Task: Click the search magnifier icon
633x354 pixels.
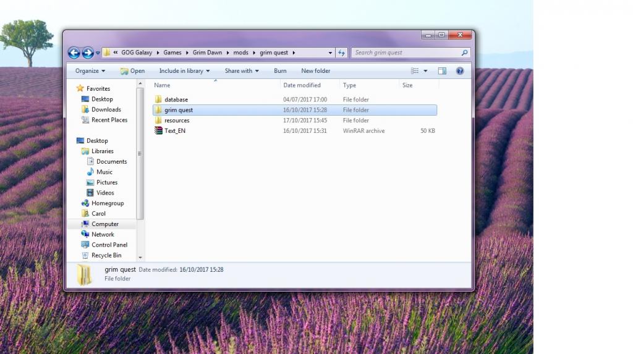Action: pos(465,53)
